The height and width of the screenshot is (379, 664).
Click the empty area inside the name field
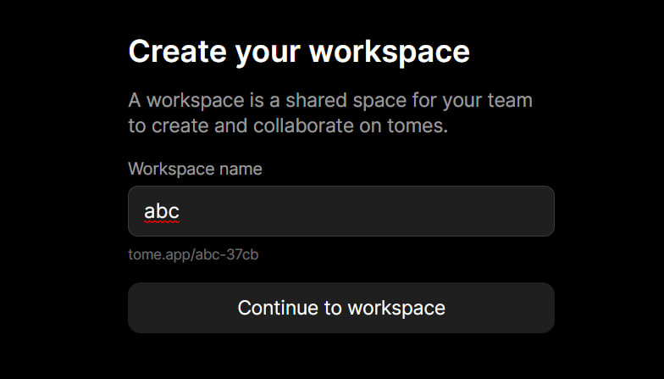[364, 211]
